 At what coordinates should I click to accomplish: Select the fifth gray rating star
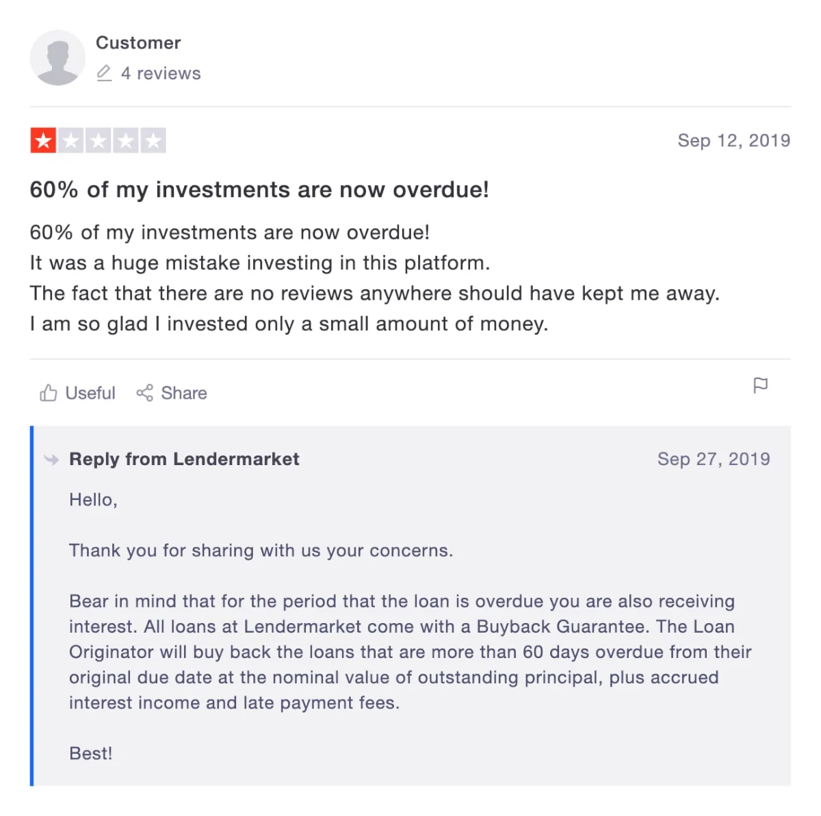click(153, 141)
